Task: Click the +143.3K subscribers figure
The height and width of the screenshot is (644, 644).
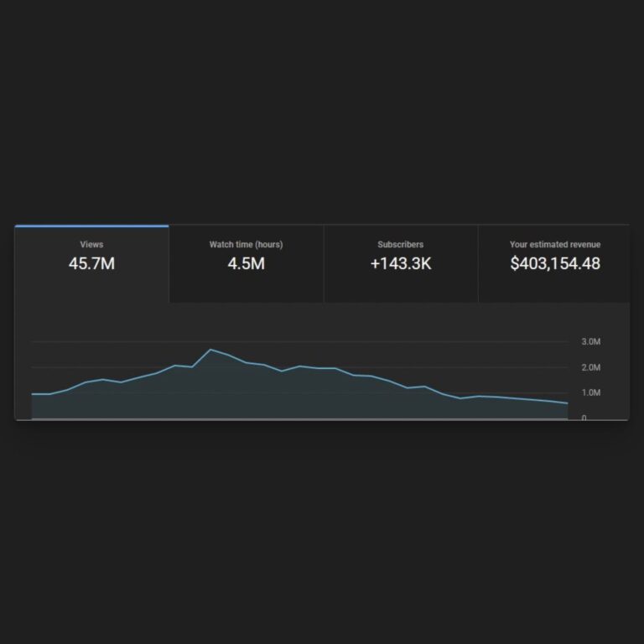Action: (401, 264)
